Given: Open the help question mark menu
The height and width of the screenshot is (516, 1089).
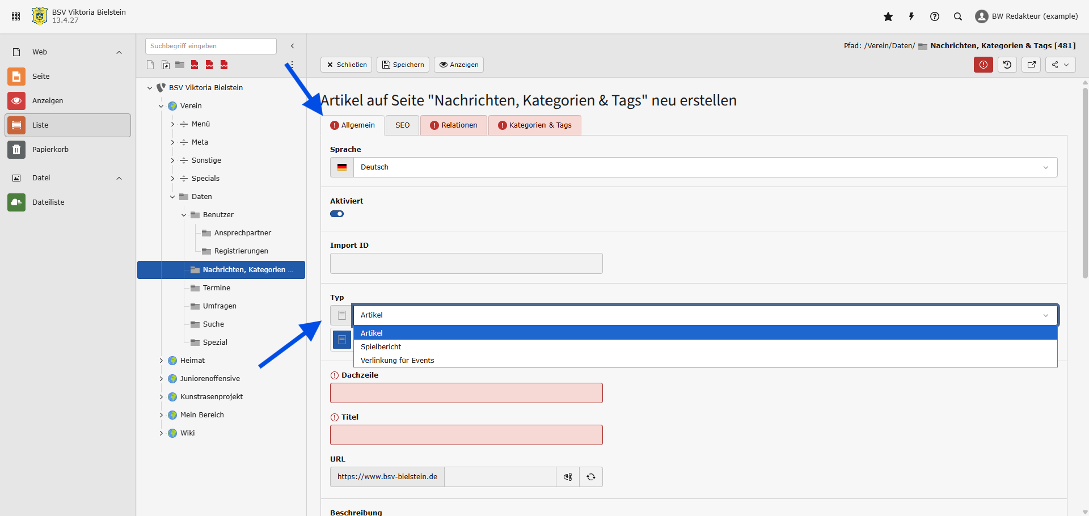Looking at the screenshot, I should 935,16.
